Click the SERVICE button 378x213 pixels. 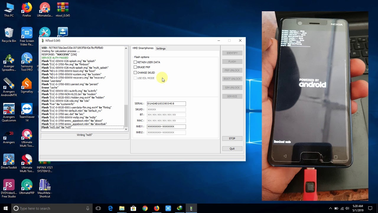232,96
